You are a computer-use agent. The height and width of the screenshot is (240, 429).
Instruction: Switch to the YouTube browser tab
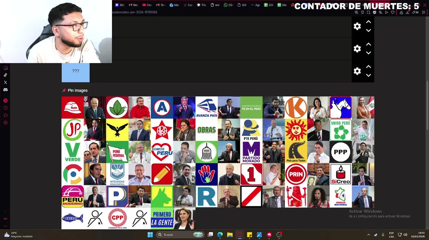pyautogui.click(x=147, y=5)
